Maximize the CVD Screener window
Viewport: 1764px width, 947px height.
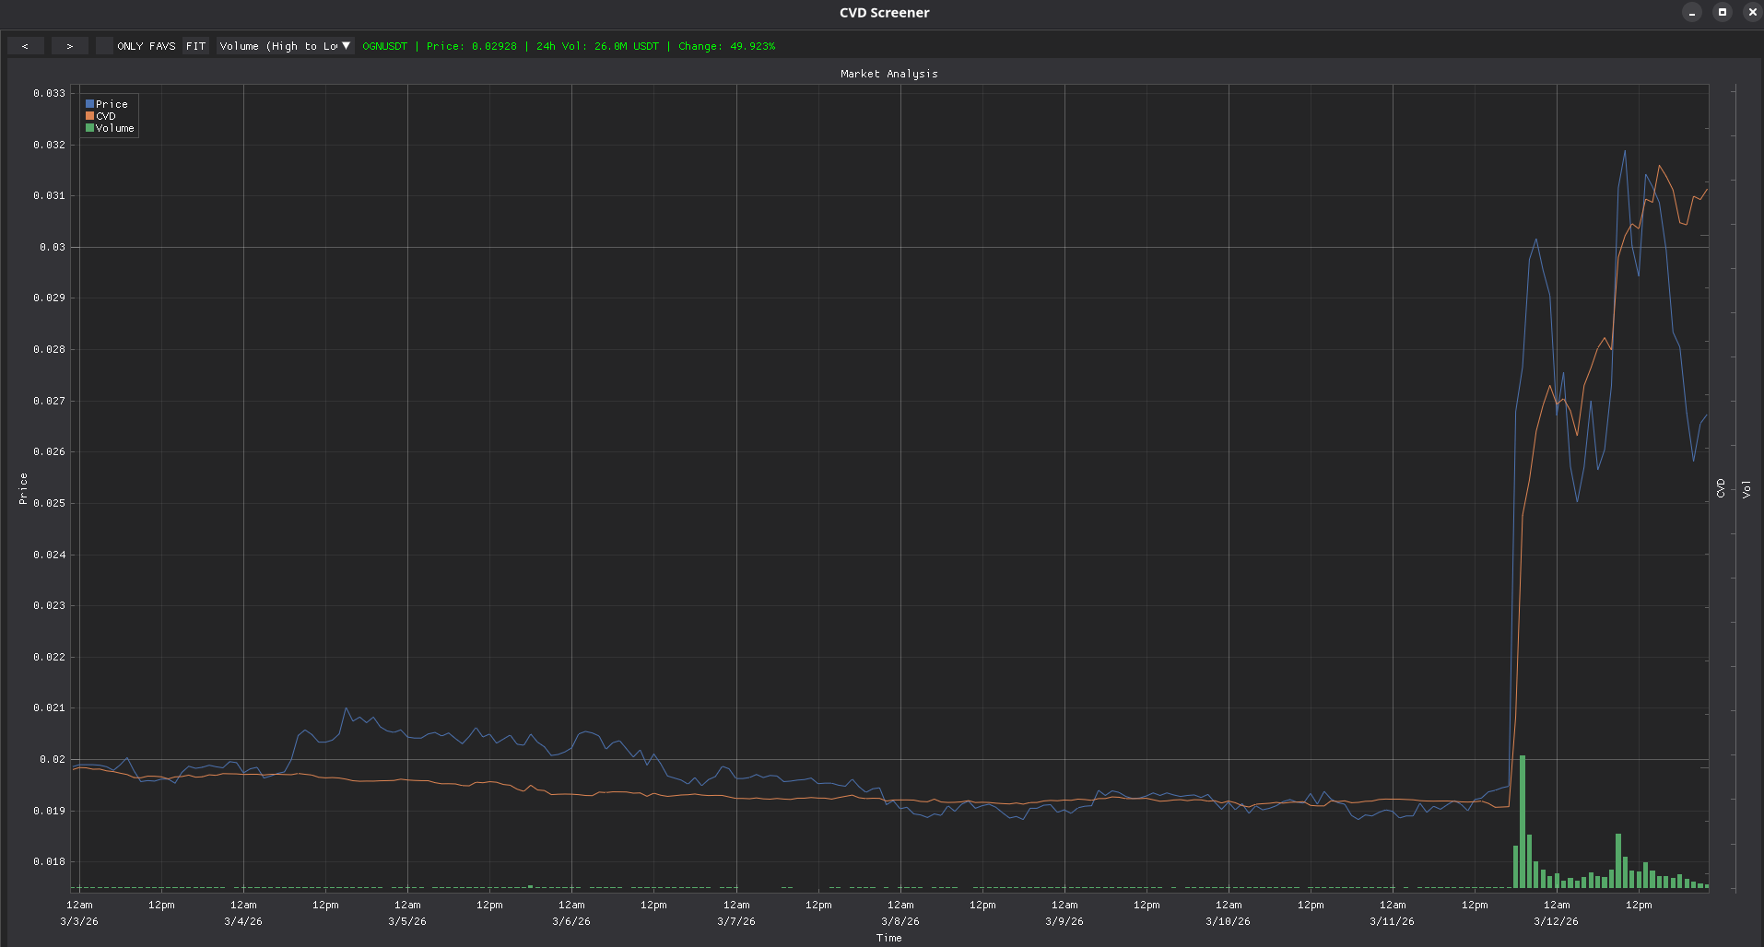(x=1722, y=12)
